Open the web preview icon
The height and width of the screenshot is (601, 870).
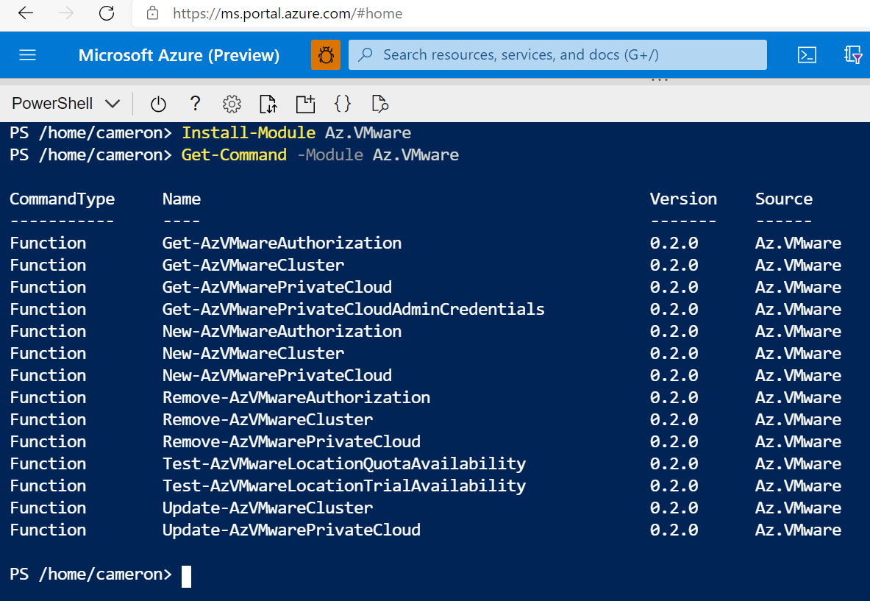379,104
